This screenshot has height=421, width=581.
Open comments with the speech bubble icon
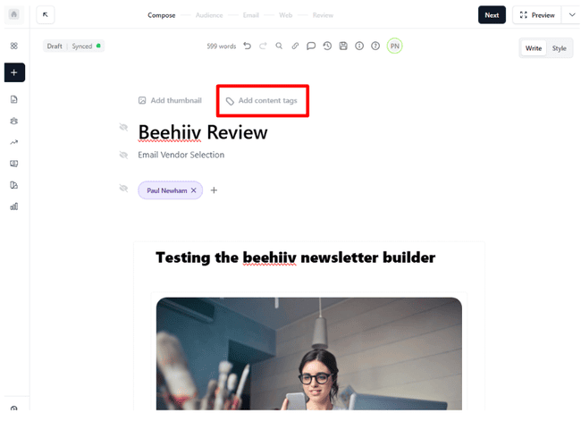[x=311, y=46]
